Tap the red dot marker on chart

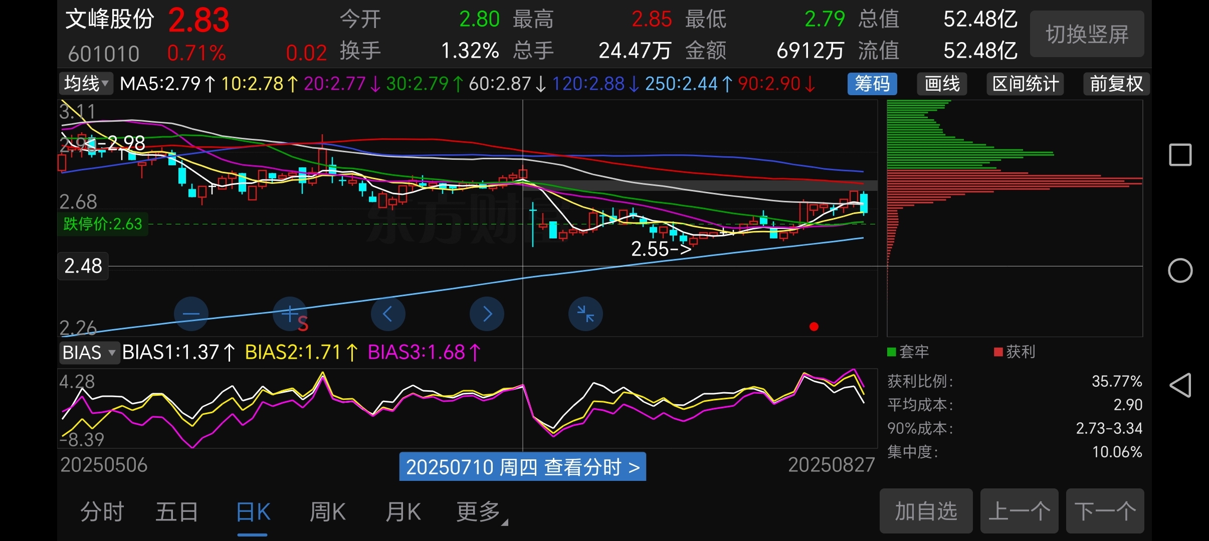point(814,327)
